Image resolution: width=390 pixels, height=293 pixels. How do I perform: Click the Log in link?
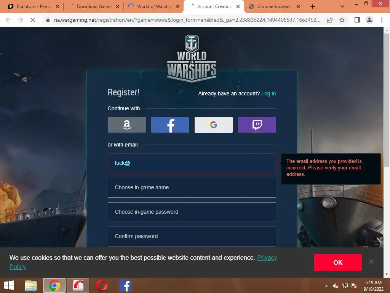269,93
